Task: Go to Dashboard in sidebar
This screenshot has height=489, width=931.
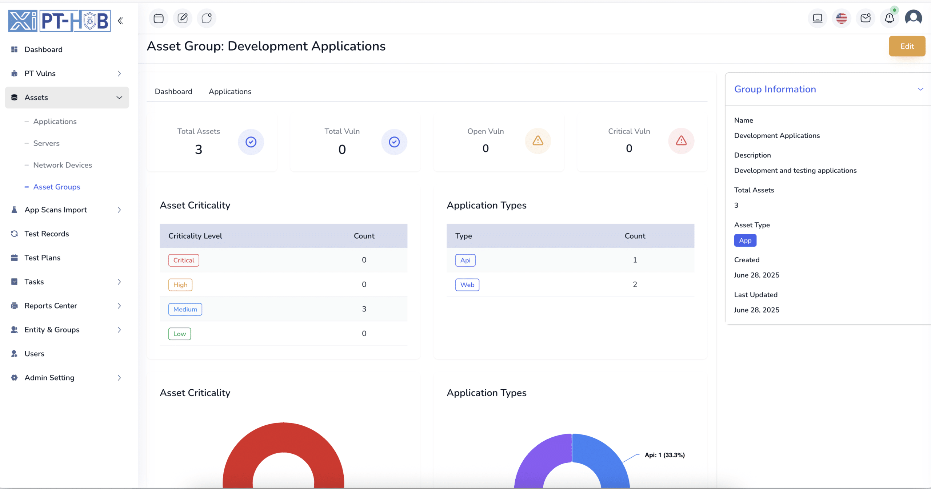Action: [x=43, y=49]
